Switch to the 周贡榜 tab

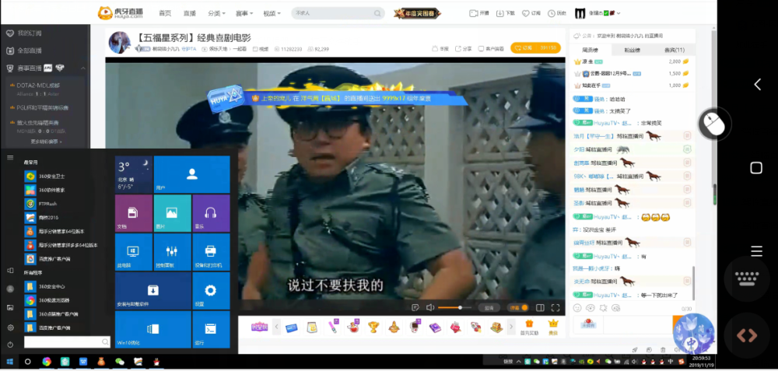click(x=590, y=50)
